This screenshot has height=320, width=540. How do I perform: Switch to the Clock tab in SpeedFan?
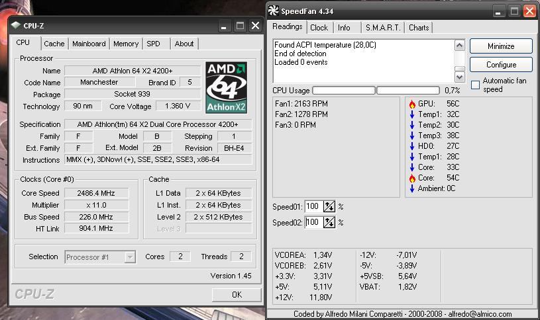[319, 28]
